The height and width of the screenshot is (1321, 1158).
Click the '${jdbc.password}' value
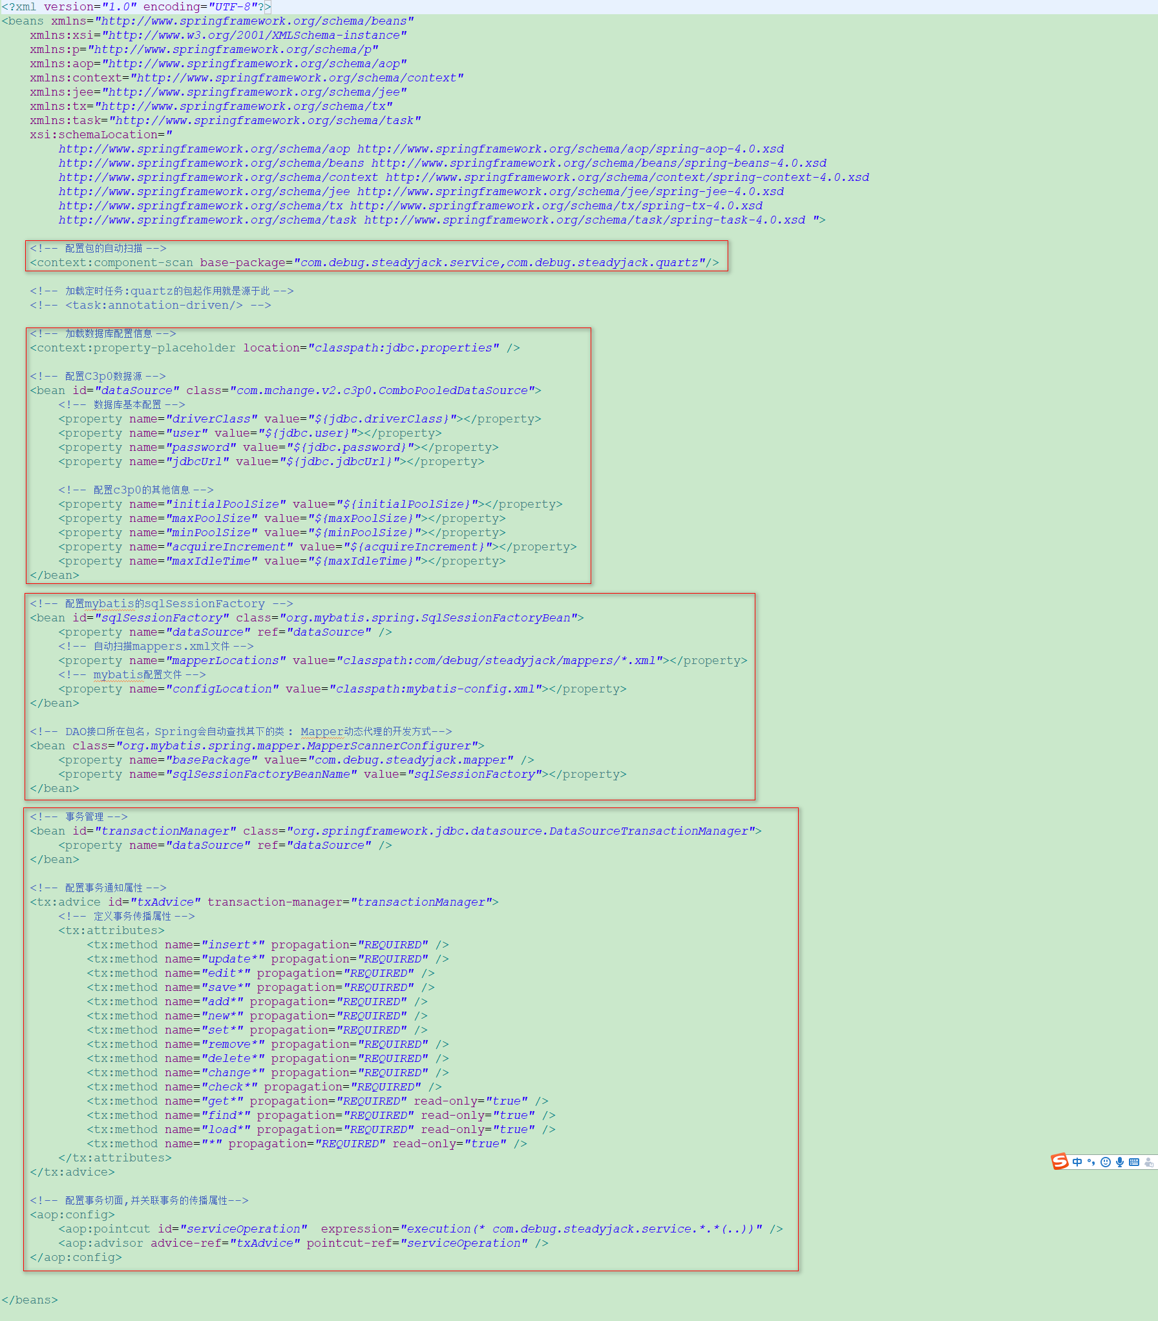(350, 448)
